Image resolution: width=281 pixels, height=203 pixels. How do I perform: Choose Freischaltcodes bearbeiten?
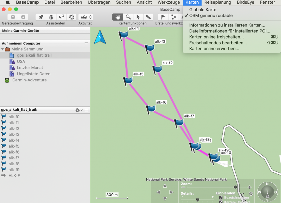[218, 43]
